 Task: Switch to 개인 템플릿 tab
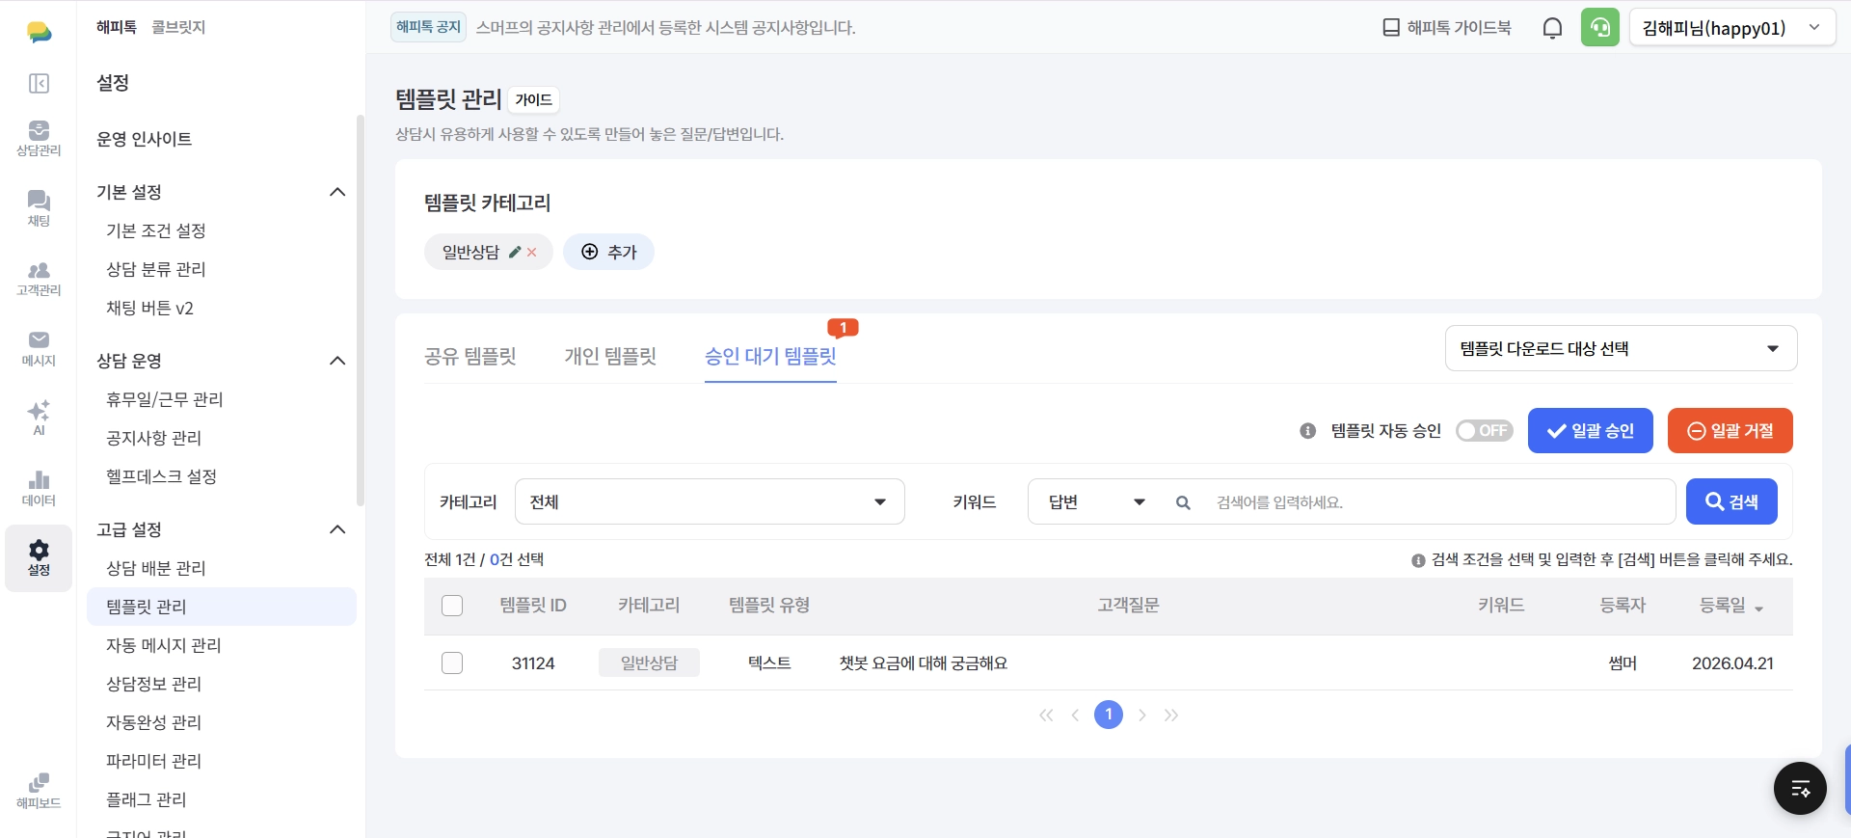610,356
